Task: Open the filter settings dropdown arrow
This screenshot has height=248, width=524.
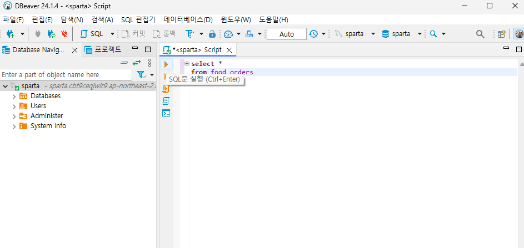Action: click(152, 75)
